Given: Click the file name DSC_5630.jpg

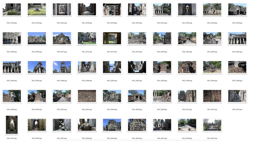Looking at the screenshot, I should [x=137, y=139].
